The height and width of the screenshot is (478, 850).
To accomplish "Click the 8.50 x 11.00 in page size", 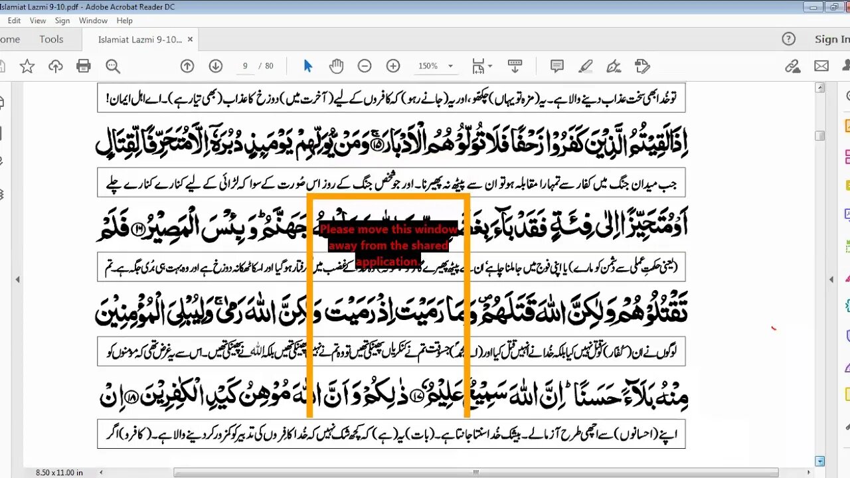I will (59, 473).
